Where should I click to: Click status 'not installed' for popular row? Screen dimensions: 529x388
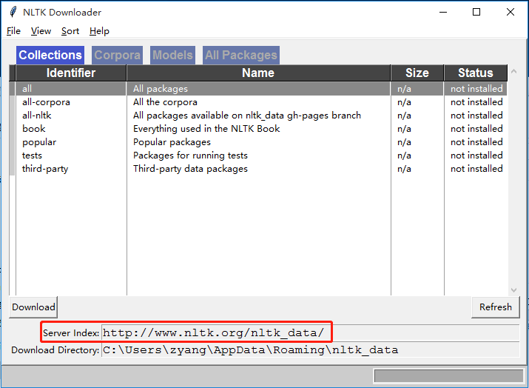(476, 142)
